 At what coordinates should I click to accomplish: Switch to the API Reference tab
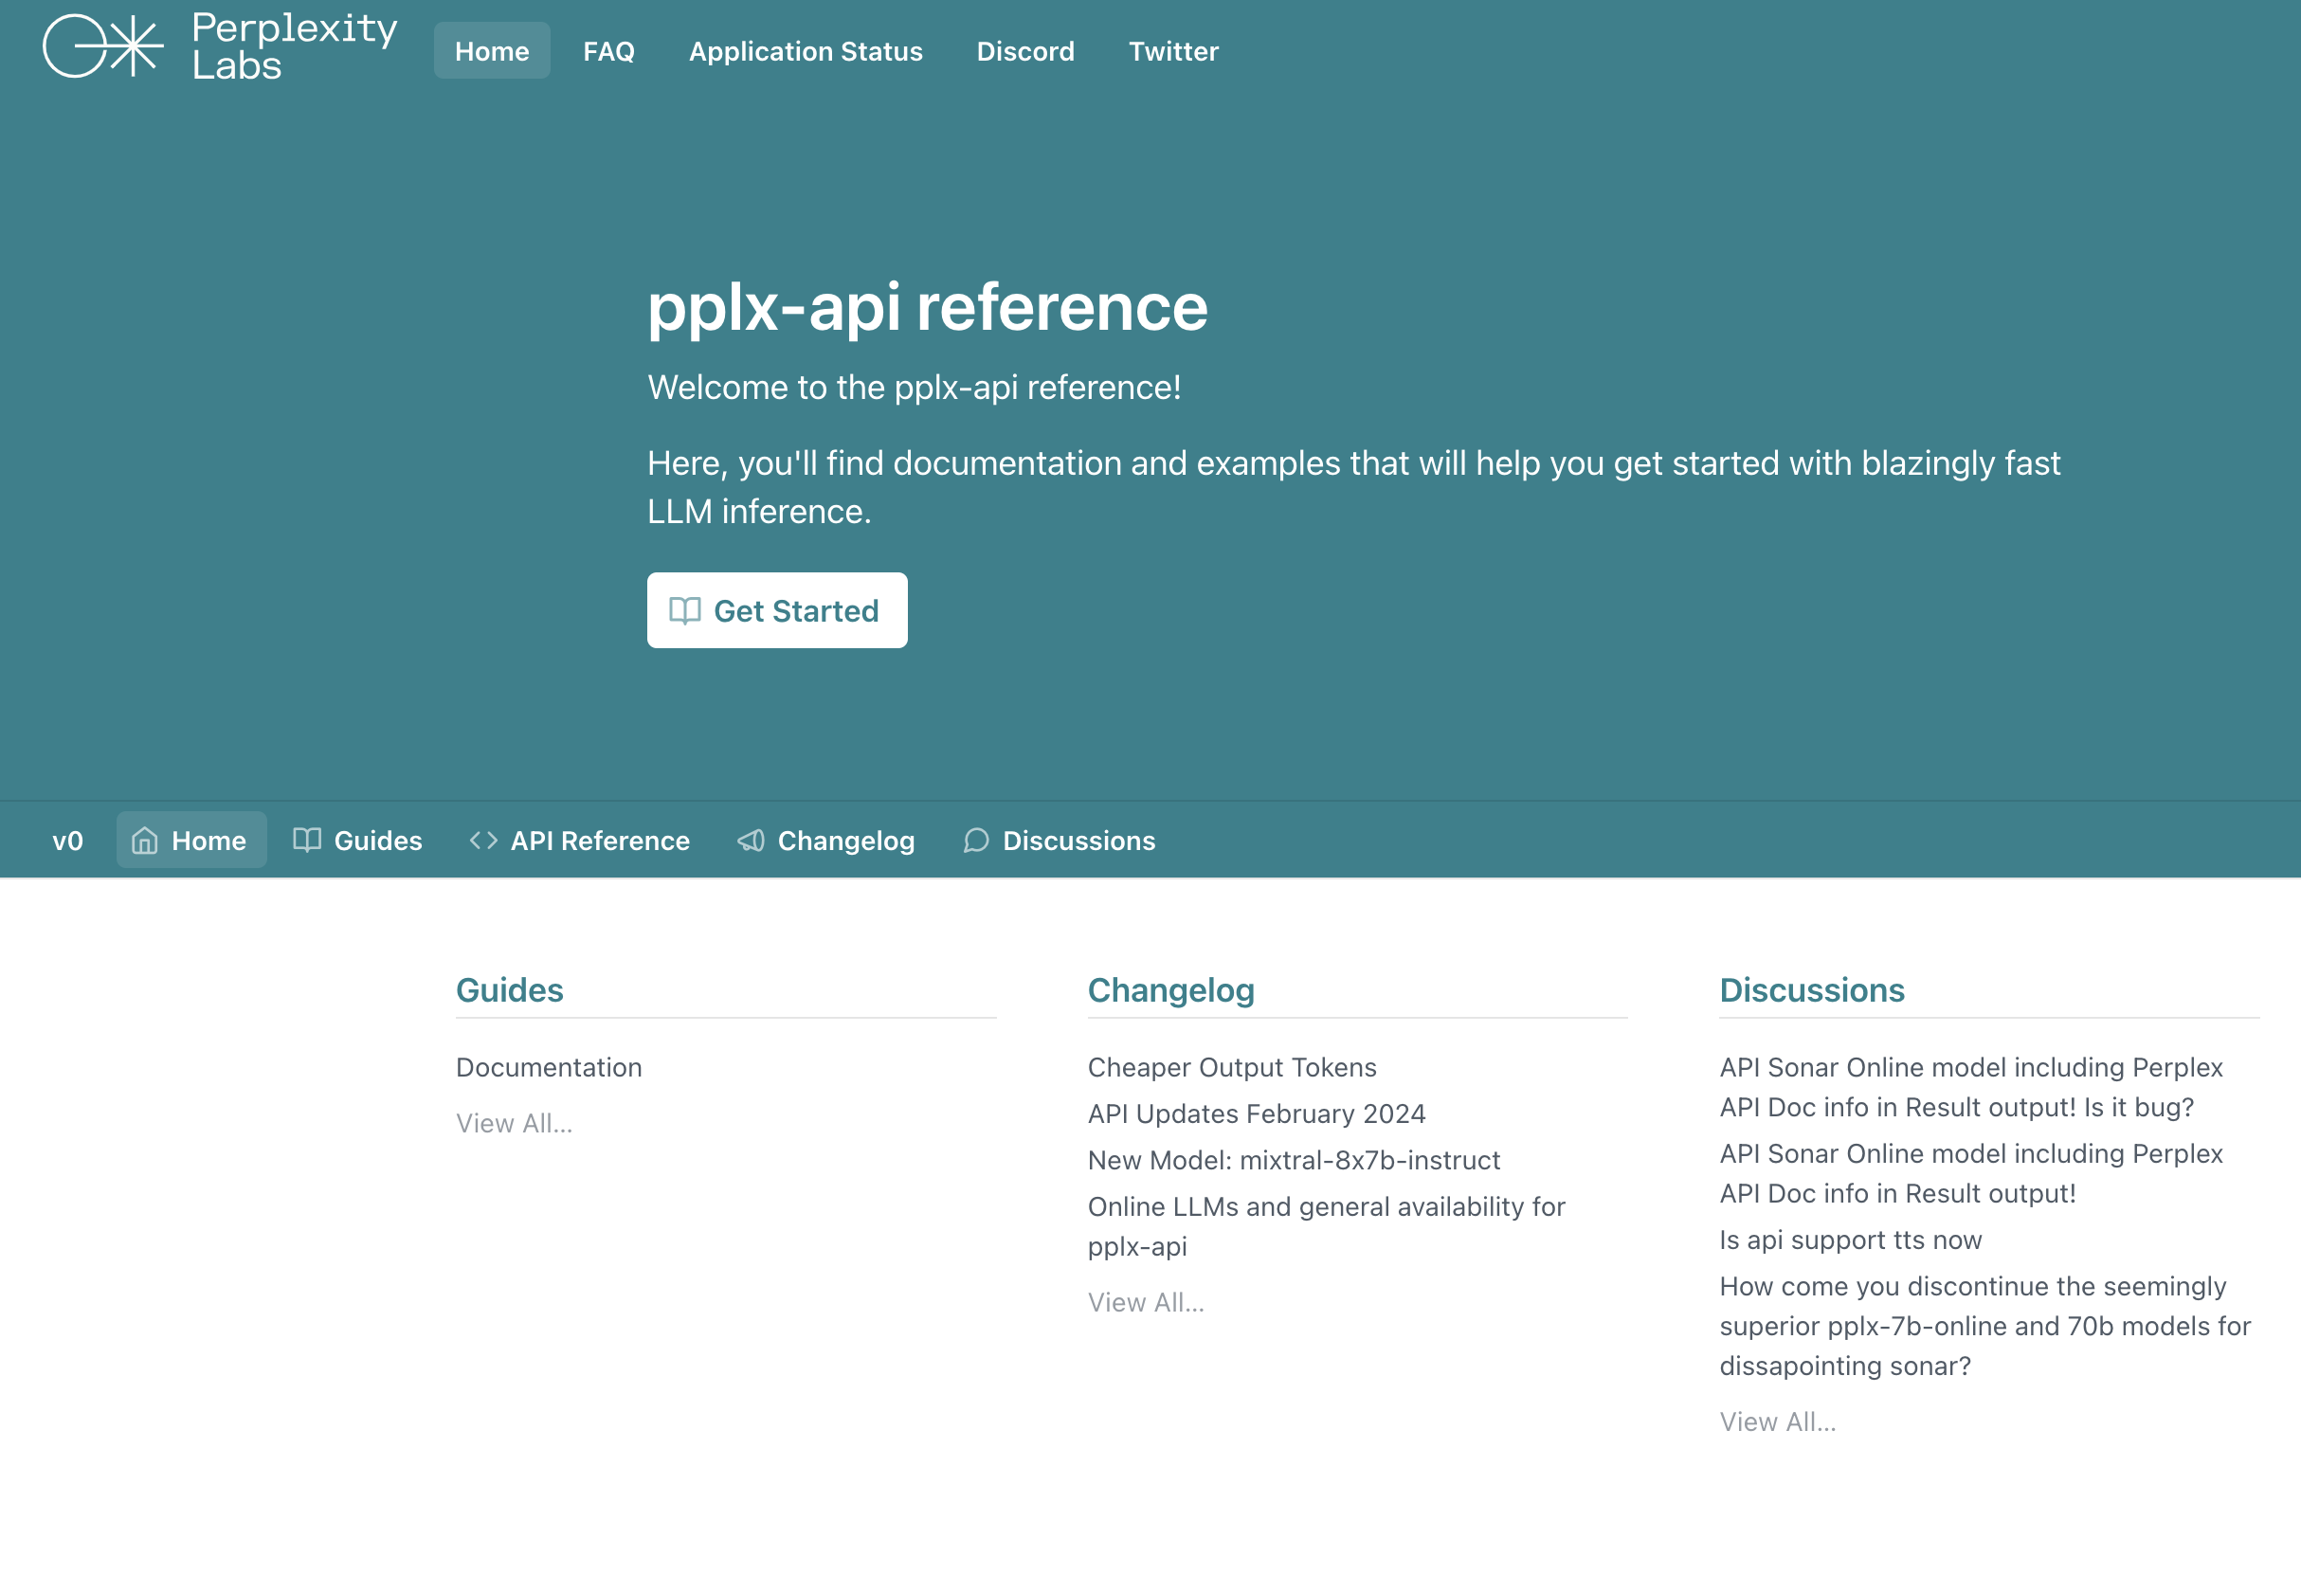tap(580, 841)
